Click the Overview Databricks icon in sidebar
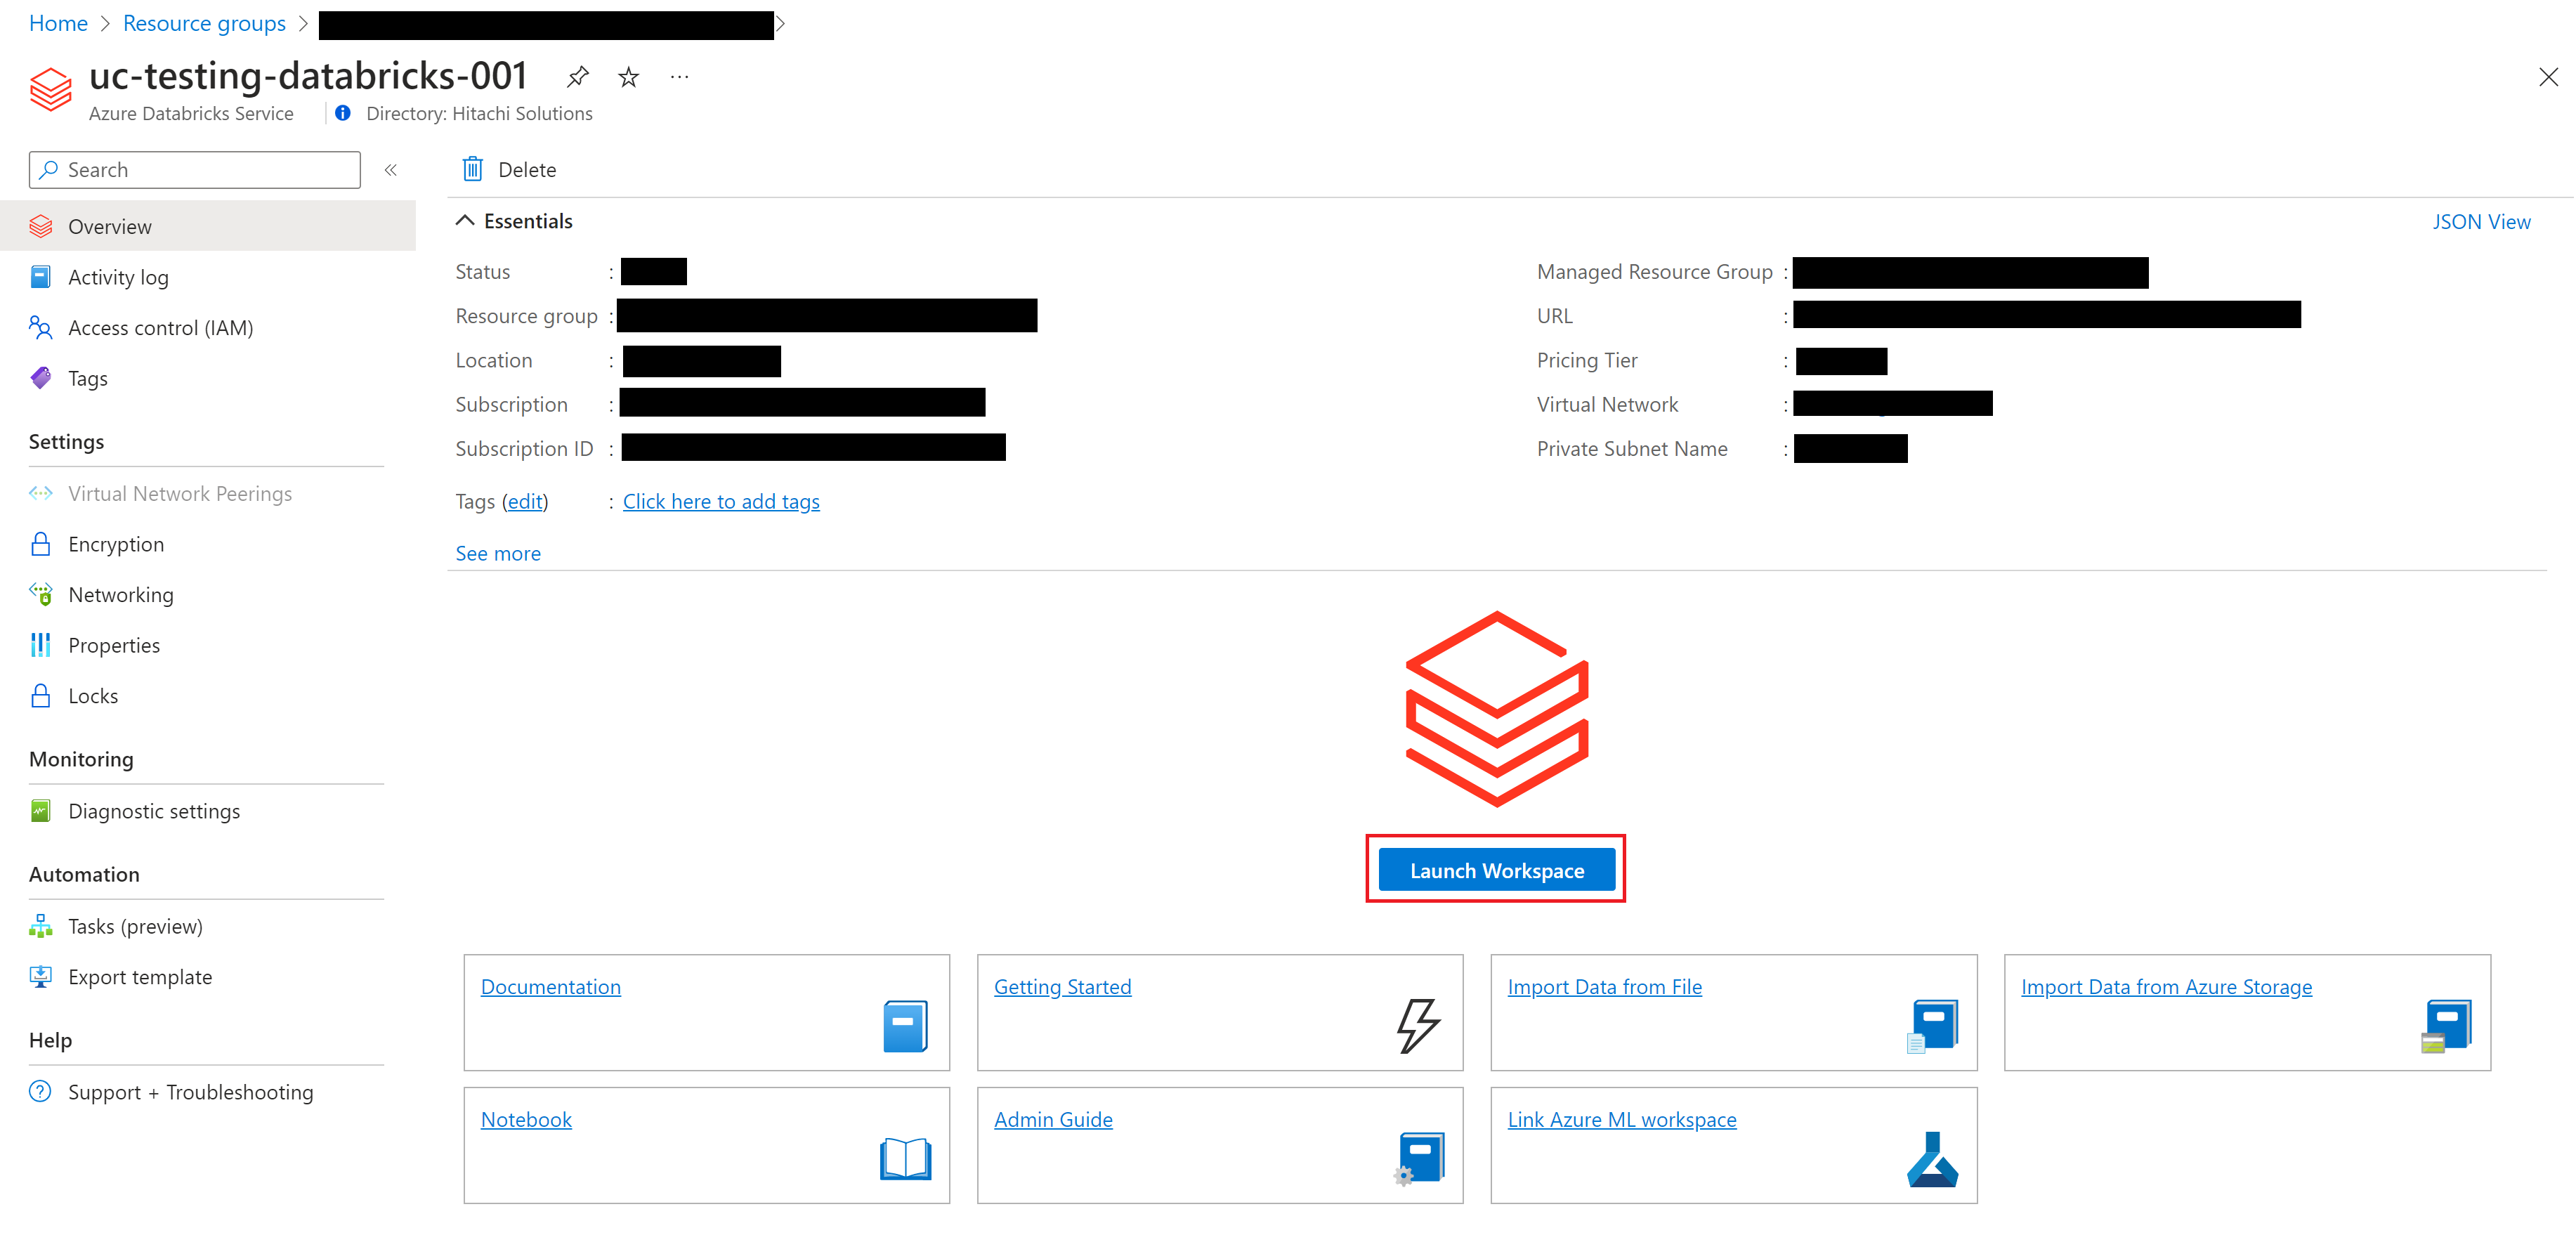Screen dimensions: 2576x1254 click(41, 226)
